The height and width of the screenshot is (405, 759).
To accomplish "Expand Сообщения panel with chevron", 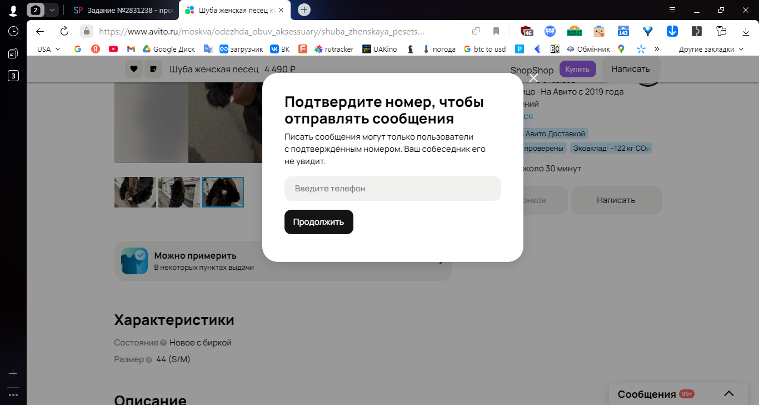I will point(730,394).
